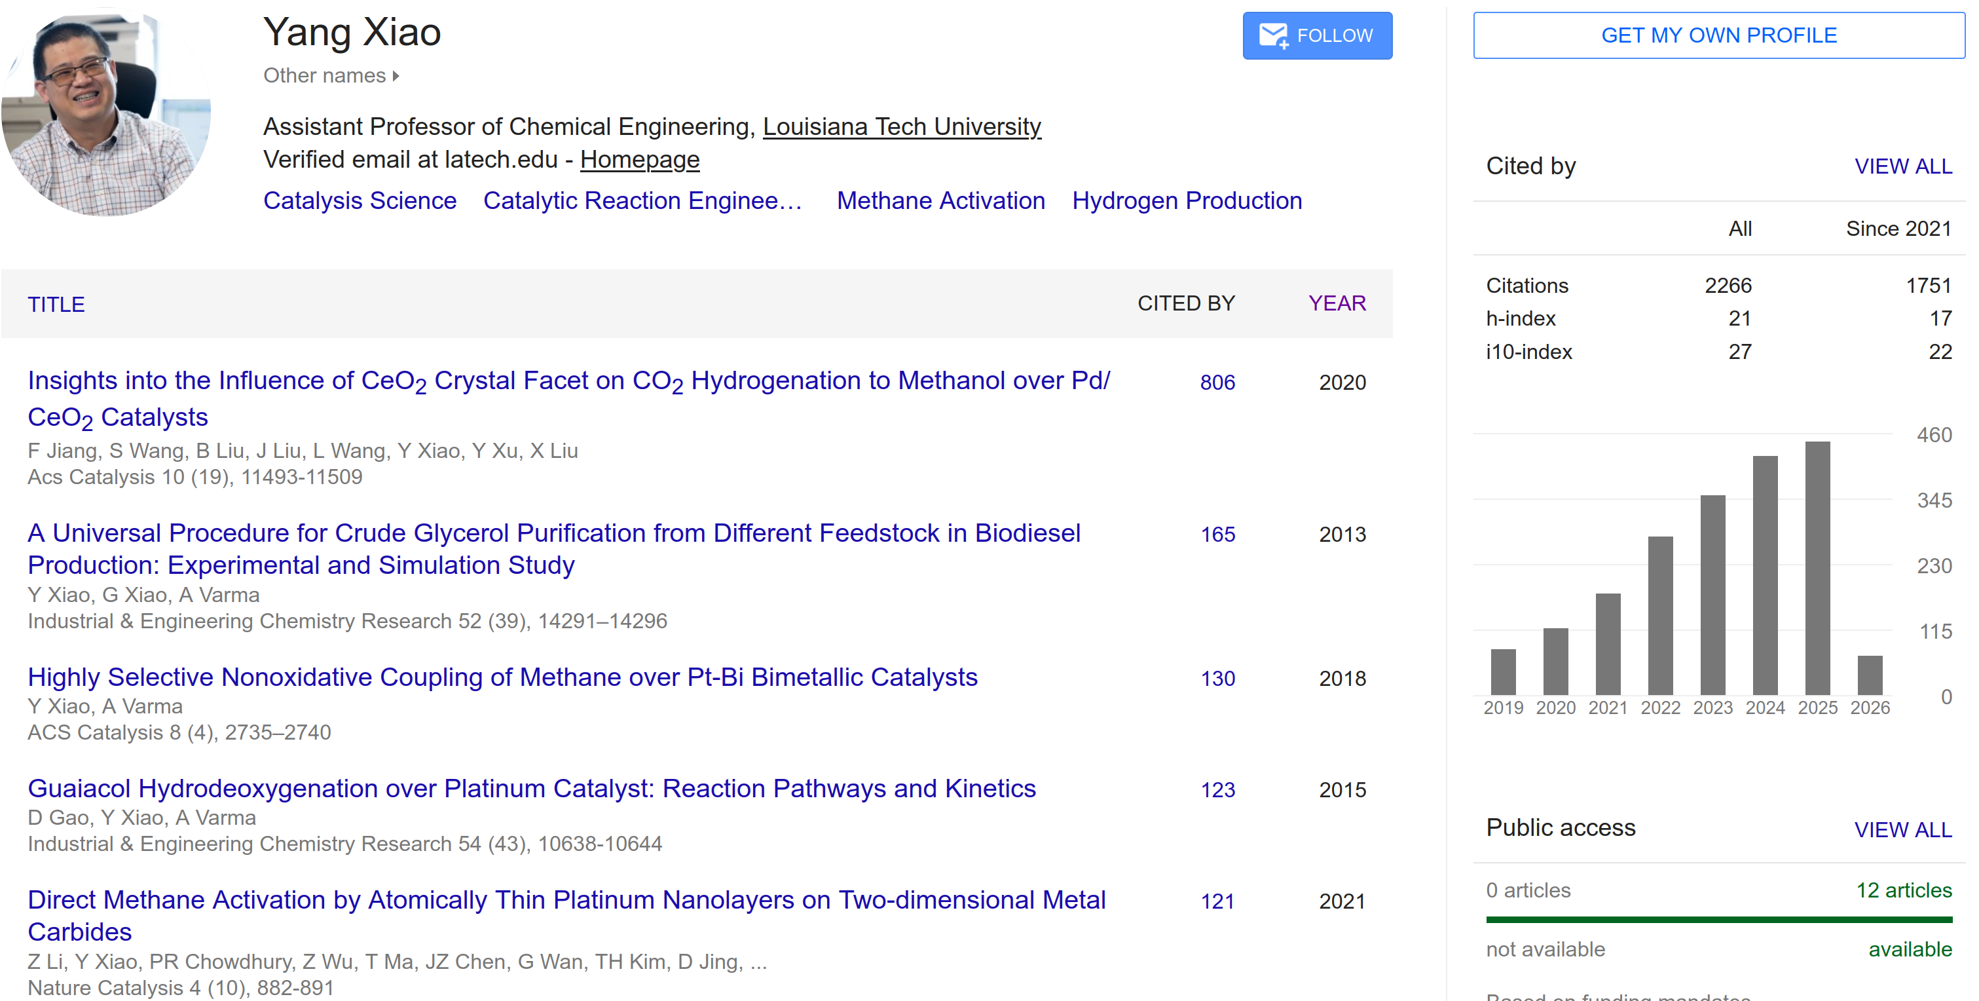Click Yang Xiao's profile photo

tap(106, 112)
